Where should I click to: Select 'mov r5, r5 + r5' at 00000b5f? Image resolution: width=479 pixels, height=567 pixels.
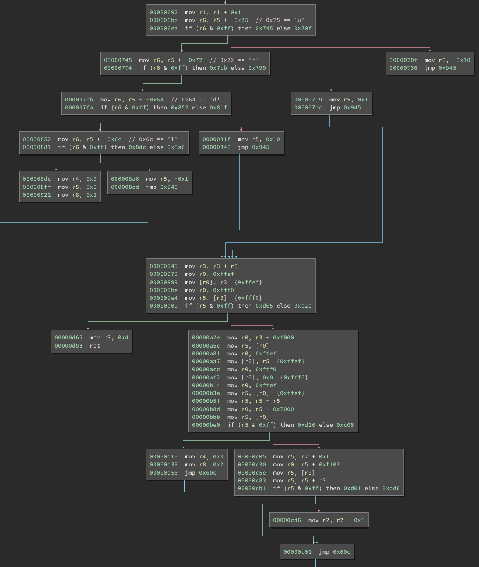pyautogui.click(x=253, y=401)
